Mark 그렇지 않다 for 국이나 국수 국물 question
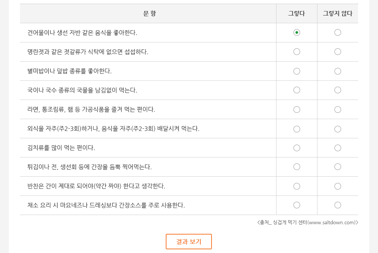The image size is (378, 253). tap(337, 90)
